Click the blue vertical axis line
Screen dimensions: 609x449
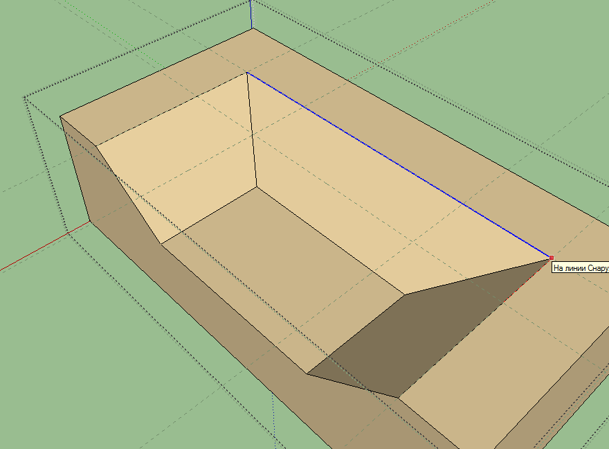pyautogui.click(x=251, y=12)
